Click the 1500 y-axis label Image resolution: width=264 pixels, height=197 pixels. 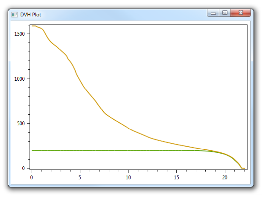[20, 34]
